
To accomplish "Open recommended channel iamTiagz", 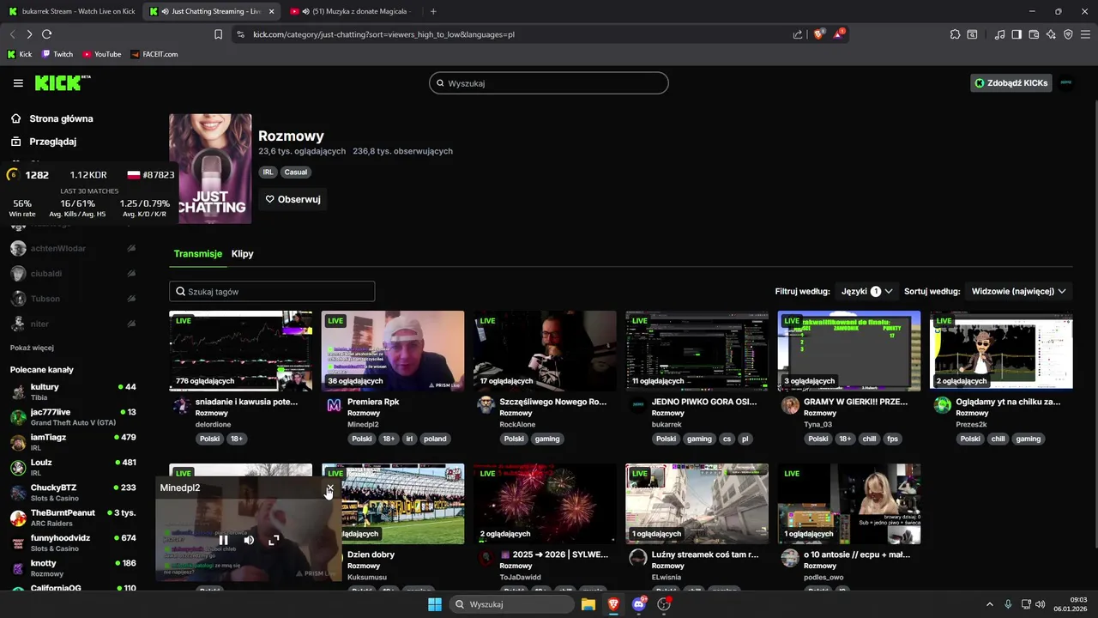I will [73, 441].
